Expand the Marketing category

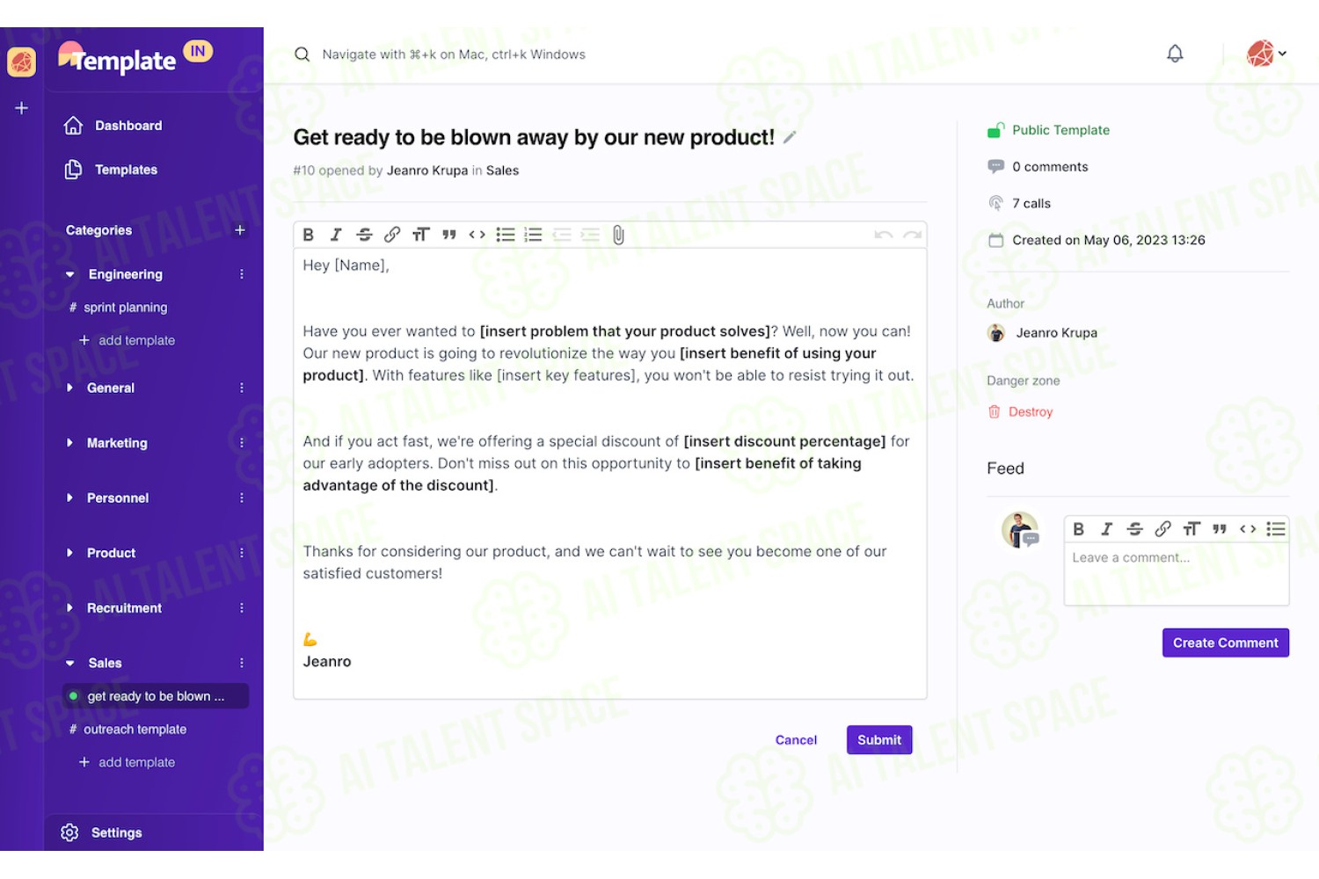click(x=69, y=443)
